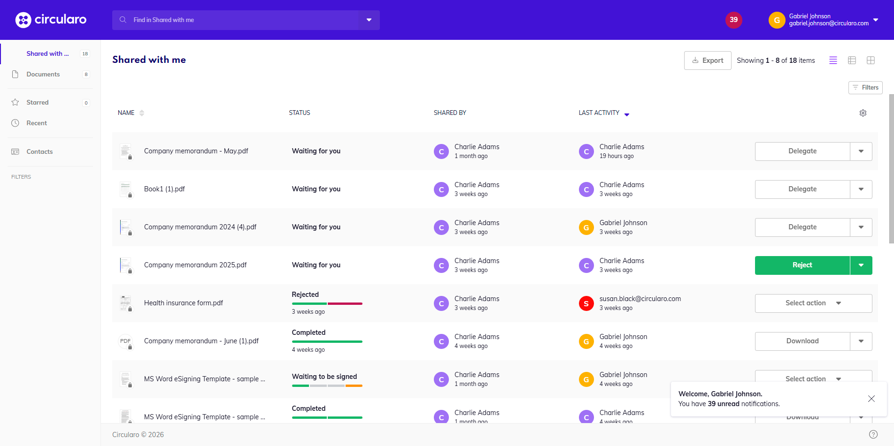Reject Company memorandum 2025.pdf
This screenshot has width=894, height=446.
[x=802, y=265]
